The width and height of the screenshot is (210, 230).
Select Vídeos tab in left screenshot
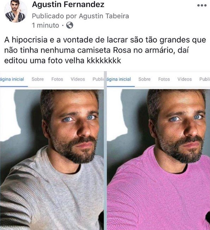78,79
